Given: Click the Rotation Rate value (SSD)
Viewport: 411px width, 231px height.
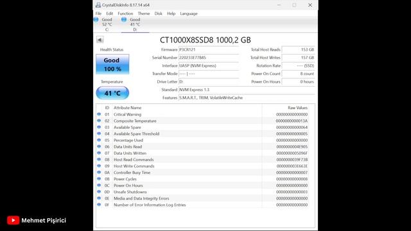Looking at the screenshot, I should tap(298, 65).
